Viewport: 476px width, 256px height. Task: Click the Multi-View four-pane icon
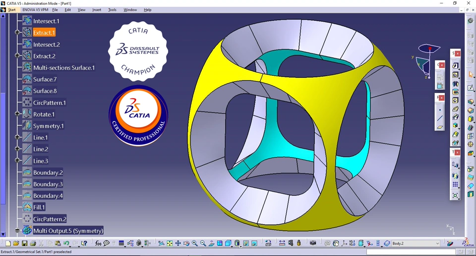[x=220, y=243]
